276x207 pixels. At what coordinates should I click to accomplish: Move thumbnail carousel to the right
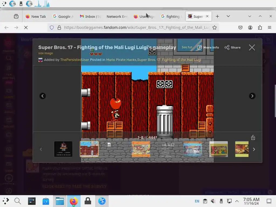coord(254,149)
